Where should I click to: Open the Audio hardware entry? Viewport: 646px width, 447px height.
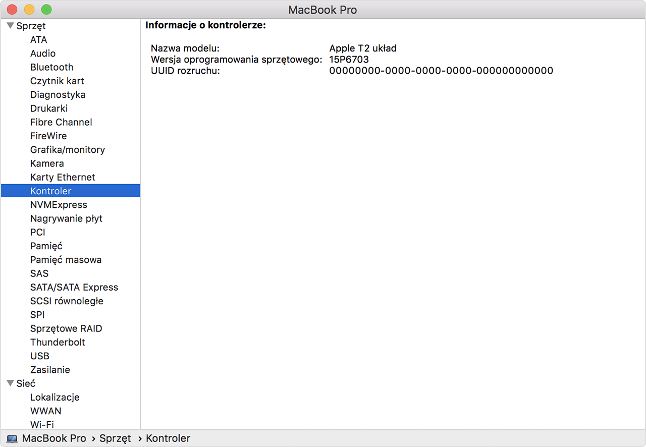tap(43, 53)
